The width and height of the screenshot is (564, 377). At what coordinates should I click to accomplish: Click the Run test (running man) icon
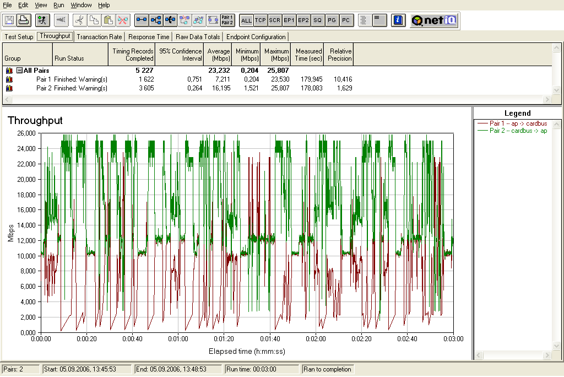42,20
